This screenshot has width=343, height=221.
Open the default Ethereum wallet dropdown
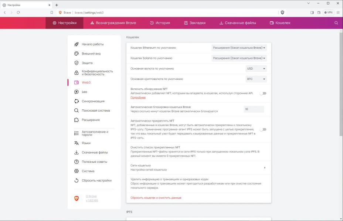click(239, 48)
